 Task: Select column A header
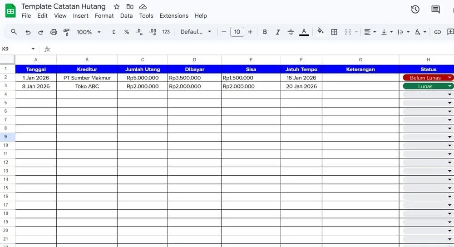[35, 59]
